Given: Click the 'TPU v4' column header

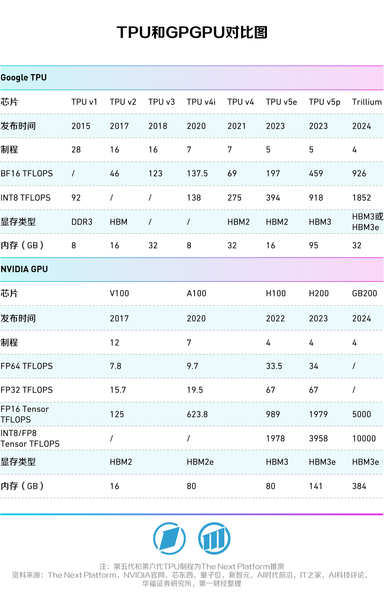Looking at the screenshot, I should [241, 102].
